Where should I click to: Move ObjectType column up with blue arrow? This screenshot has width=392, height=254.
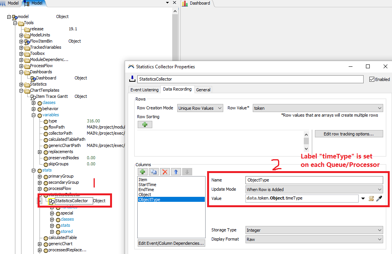(x=176, y=172)
